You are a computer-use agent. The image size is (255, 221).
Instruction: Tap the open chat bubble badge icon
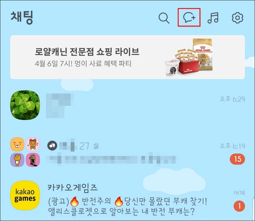(x=52, y=146)
